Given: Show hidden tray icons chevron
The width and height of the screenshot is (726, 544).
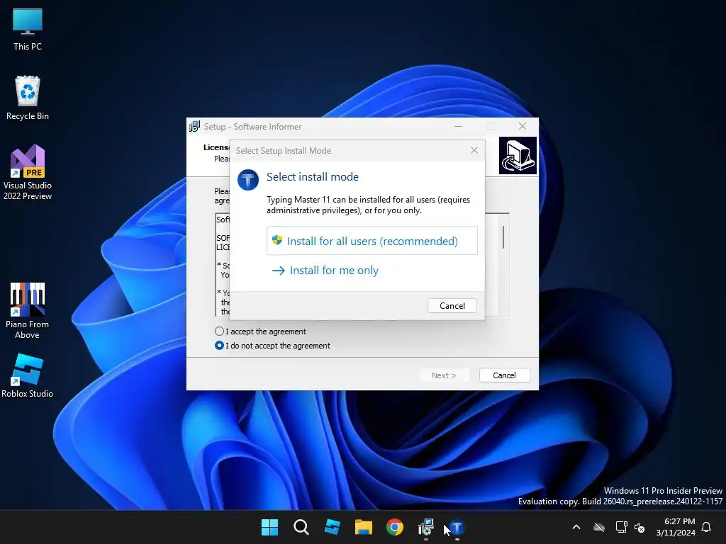Looking at the screenshot, I should 576,527.
